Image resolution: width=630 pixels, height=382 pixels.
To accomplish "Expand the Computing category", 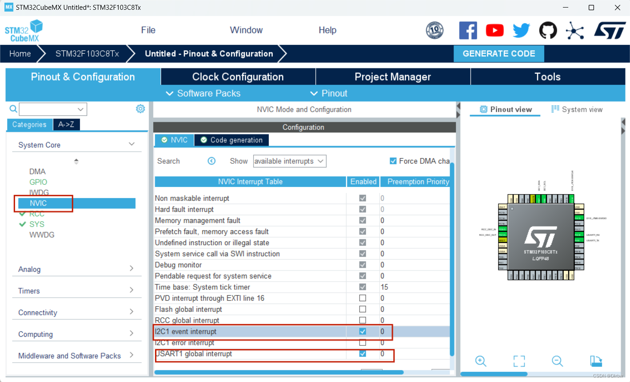I will 76,334.
